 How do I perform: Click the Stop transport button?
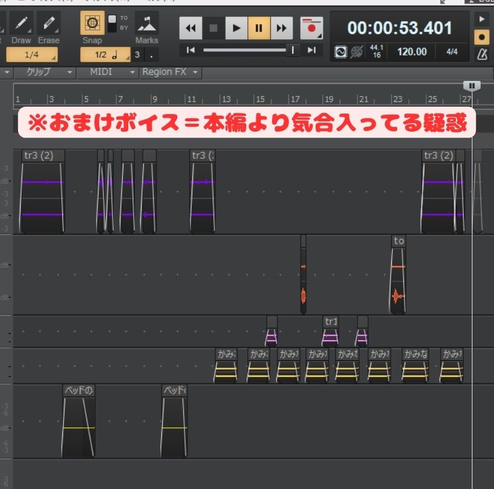click(213, 28)
